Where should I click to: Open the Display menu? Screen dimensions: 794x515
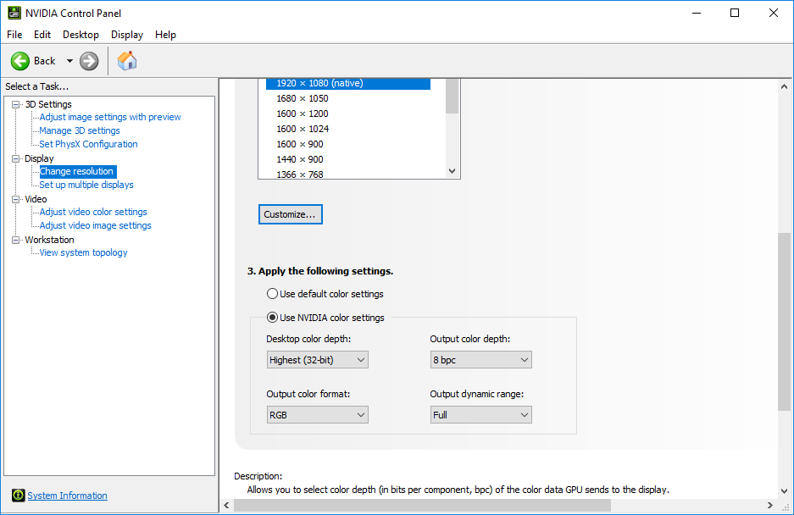pos(126,35)
